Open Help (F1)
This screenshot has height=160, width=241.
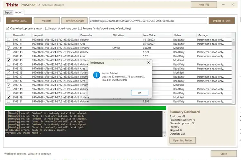point(204,4)
